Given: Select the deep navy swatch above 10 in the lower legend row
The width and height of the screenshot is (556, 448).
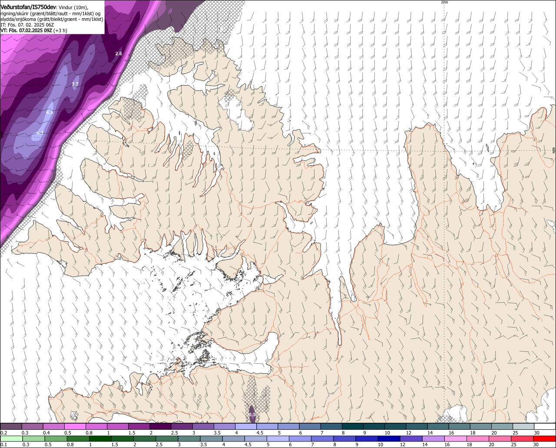Looking at the screenshot, I should point(389,439).
